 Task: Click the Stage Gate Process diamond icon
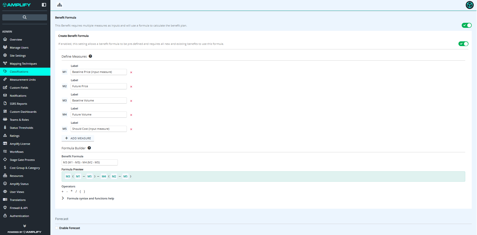[5, 160]
